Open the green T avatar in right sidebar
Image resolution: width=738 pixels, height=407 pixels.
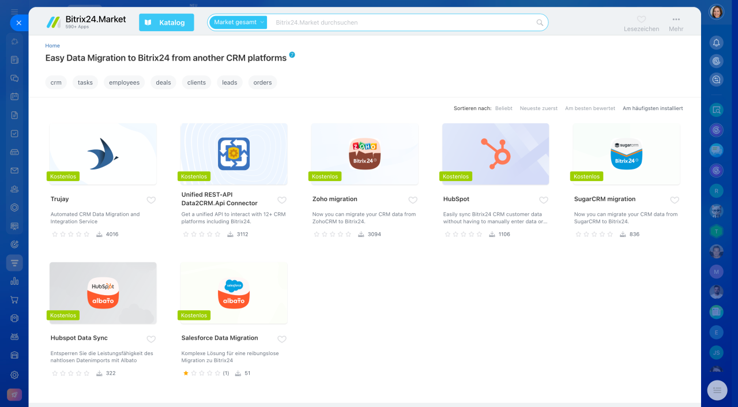pos(716,231)
